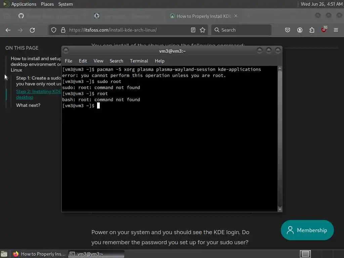Click the terminal command prompt line
Image resolution: width=344 pixels, height=258 pixels.
click(x=81, y=106)
